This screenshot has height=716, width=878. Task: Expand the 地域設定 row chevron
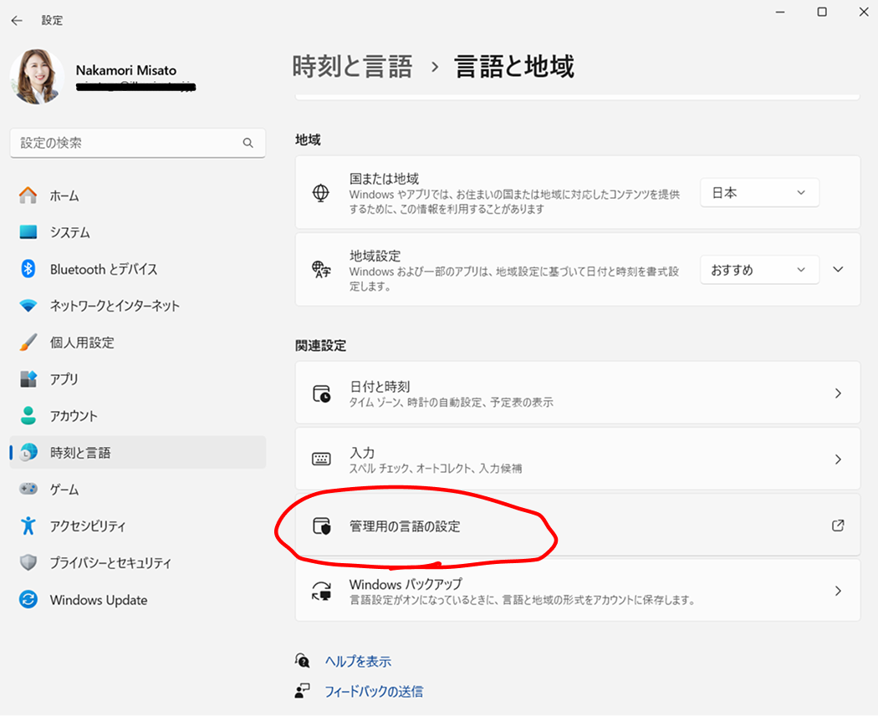(838, 270)
